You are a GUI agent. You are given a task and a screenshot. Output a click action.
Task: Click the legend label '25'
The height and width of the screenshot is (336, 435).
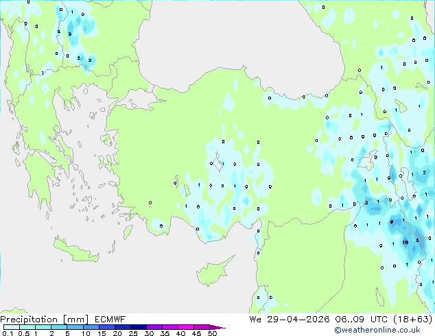tap(133, 333)
